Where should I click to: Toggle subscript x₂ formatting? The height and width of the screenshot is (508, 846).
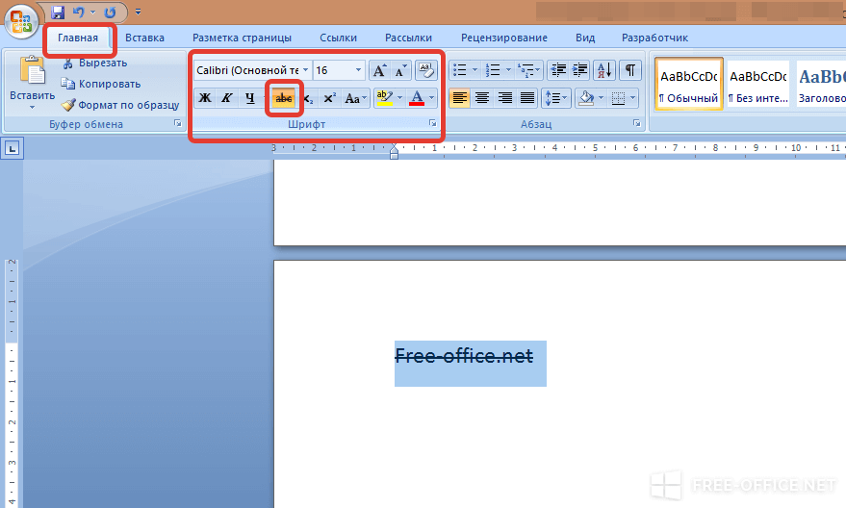308,98
